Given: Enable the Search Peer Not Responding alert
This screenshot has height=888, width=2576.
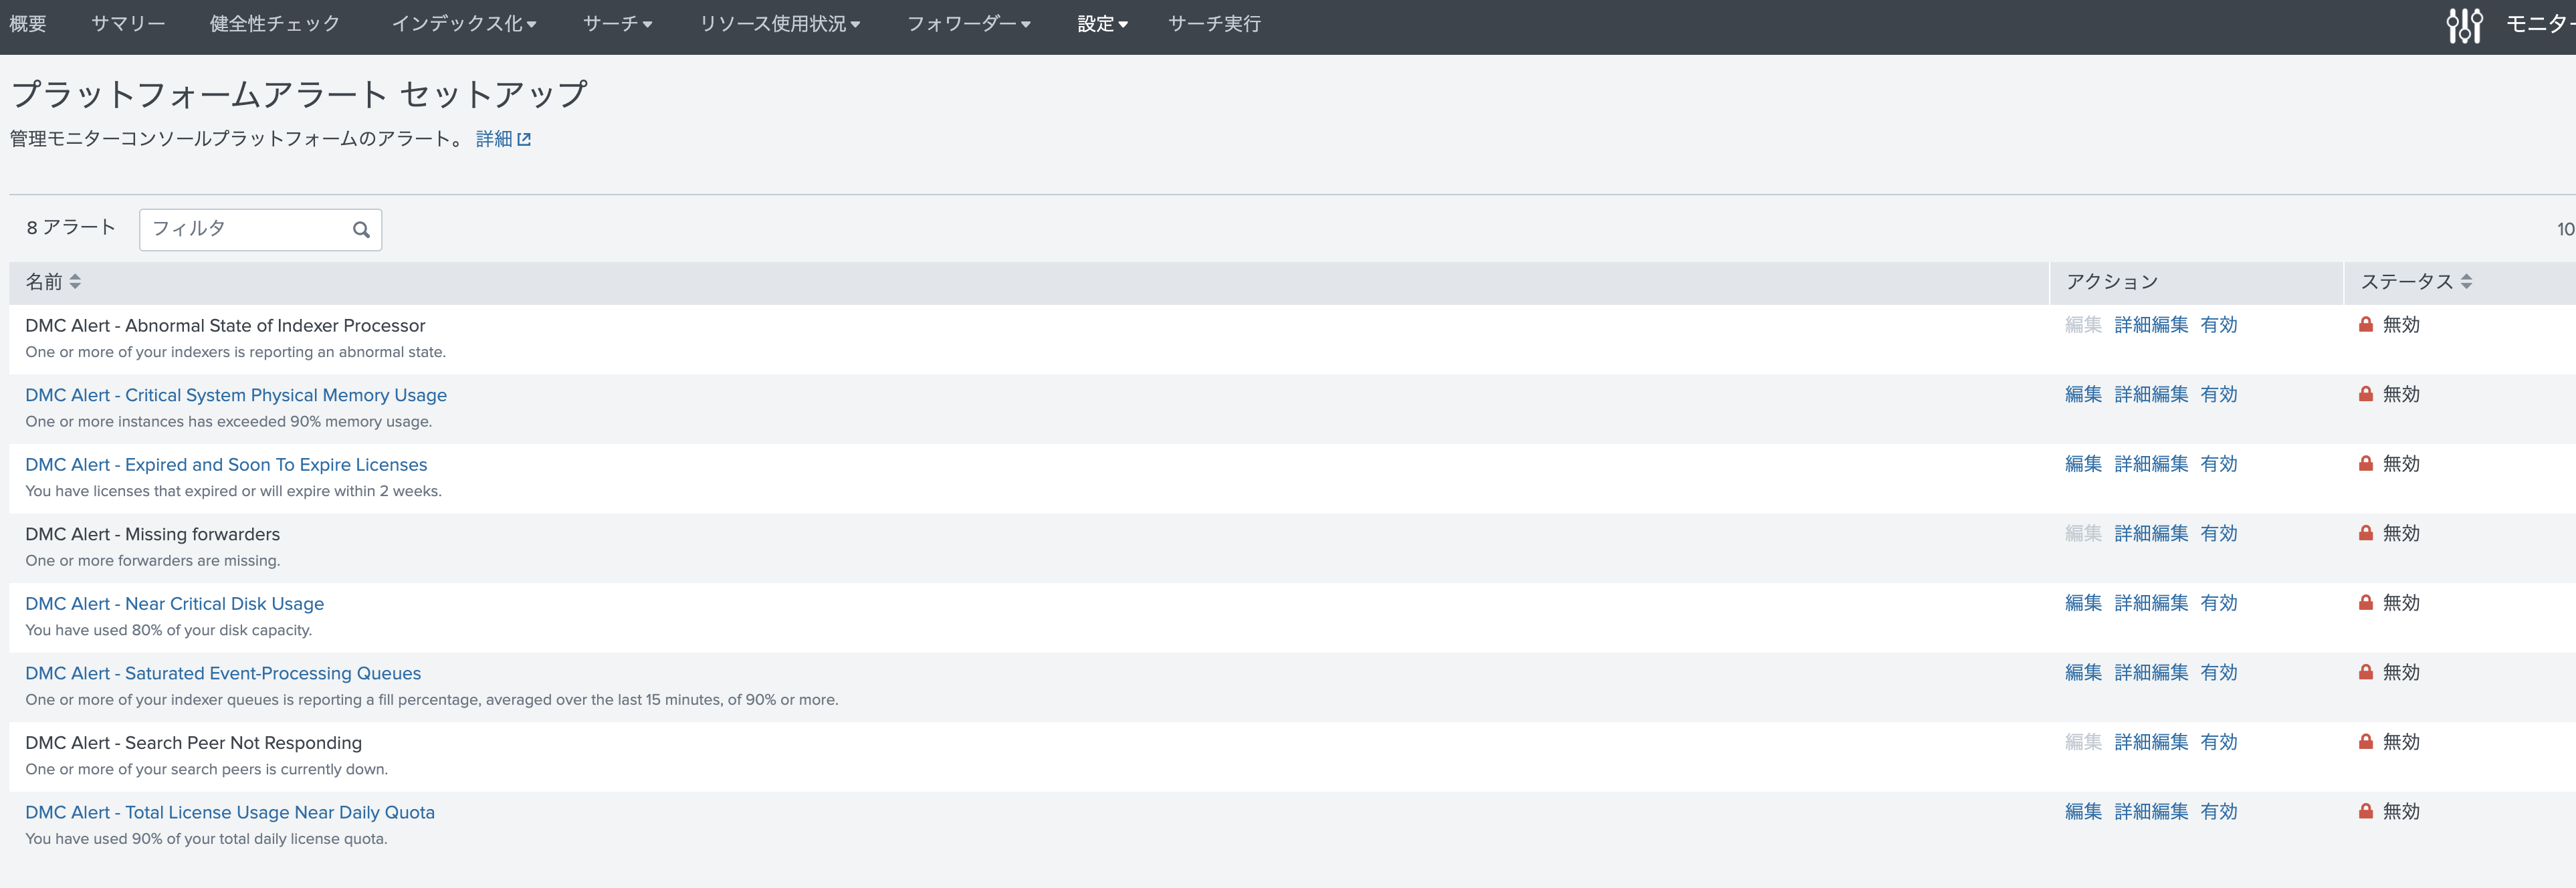Looking at the screenshot, I should tap(2218, 742).
